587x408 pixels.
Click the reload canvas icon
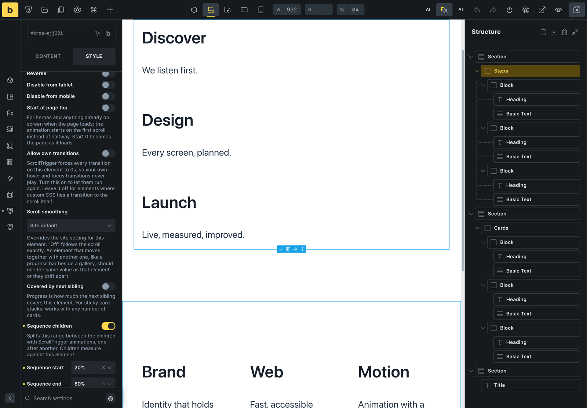[x=194, y=10]
